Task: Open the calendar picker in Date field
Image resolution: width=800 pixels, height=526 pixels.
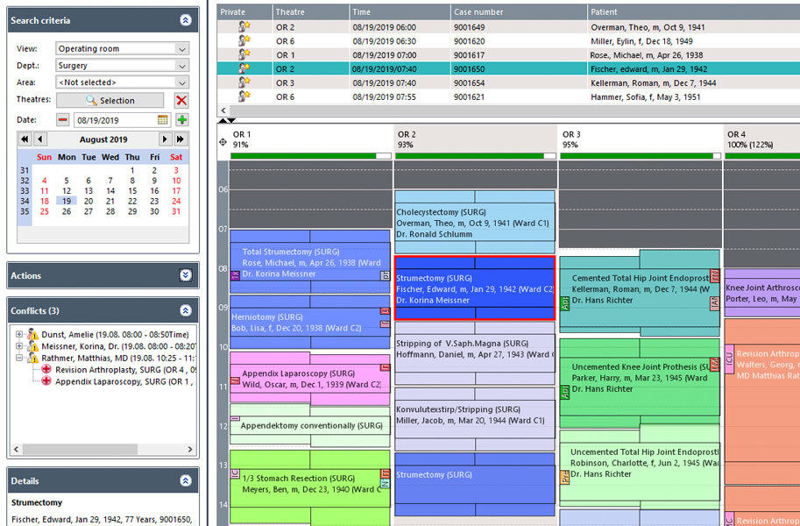Action: [163, 120]
